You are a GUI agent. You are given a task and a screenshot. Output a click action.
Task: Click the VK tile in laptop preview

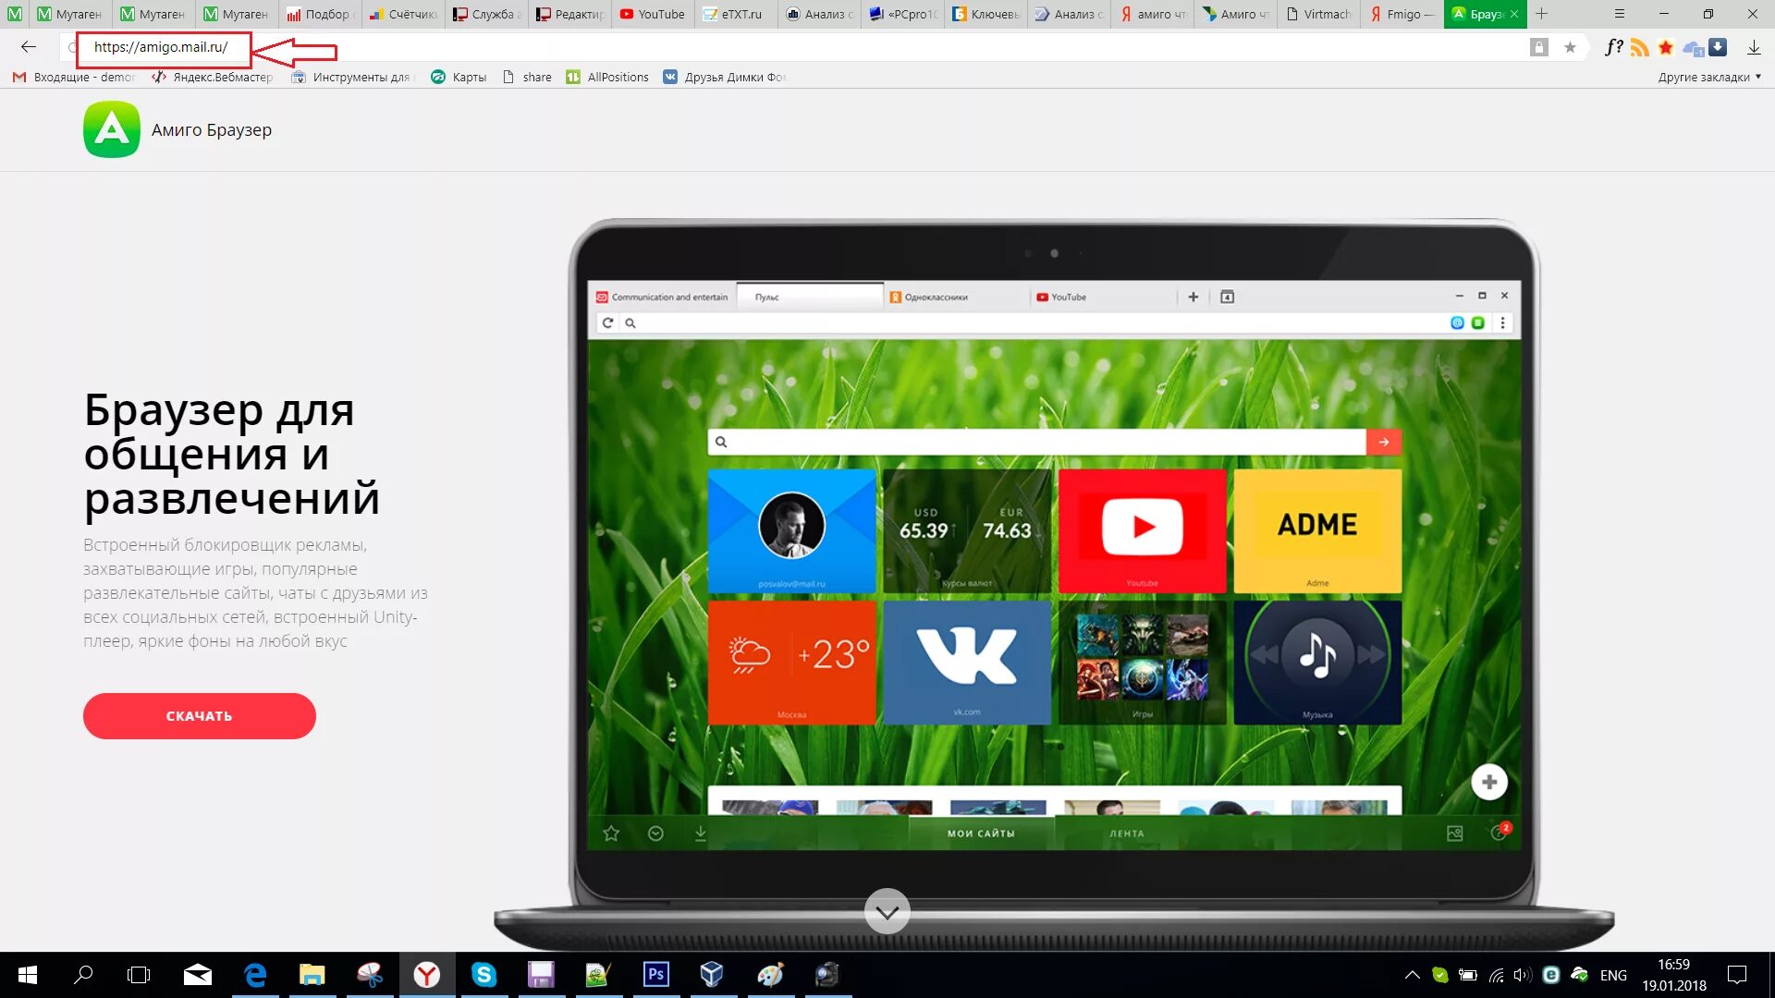[x=967, y=663]
